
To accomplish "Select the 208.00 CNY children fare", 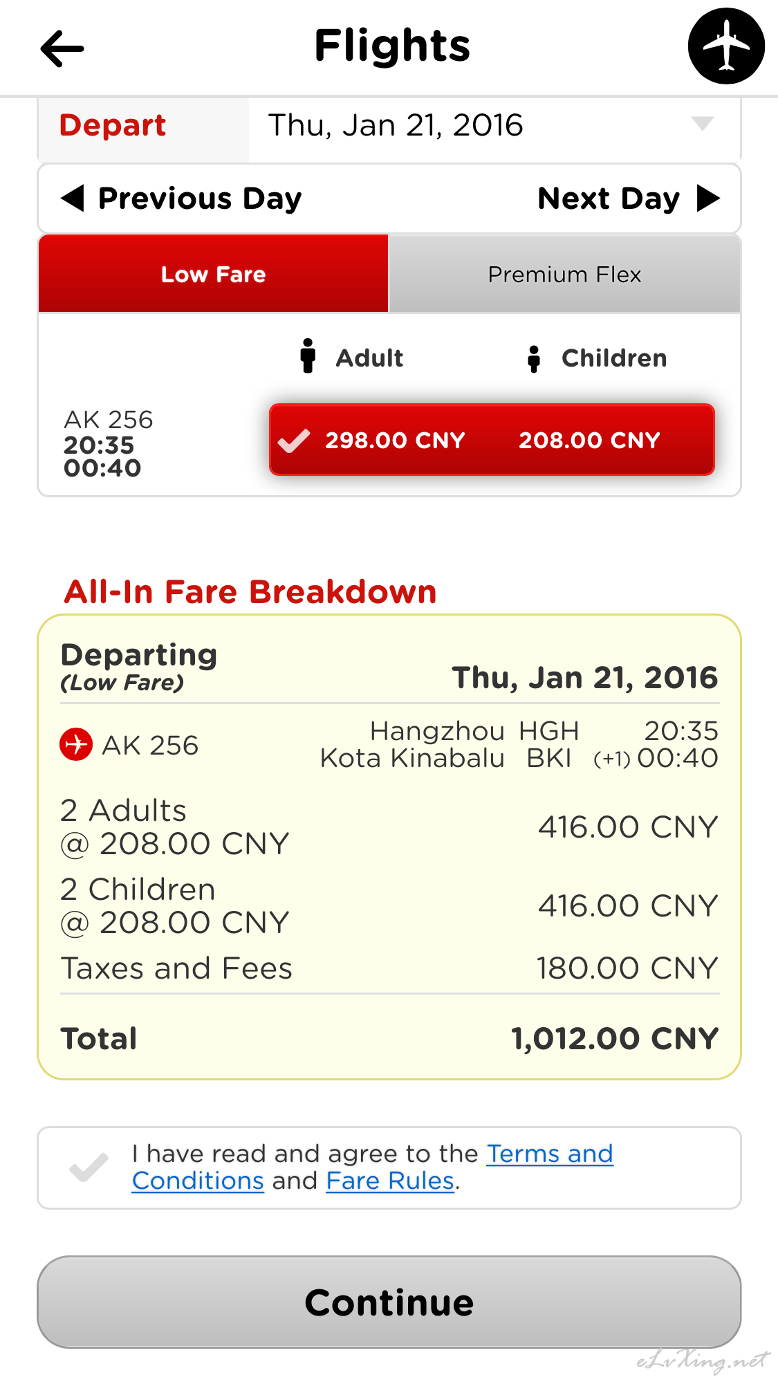I will point(589,441).
